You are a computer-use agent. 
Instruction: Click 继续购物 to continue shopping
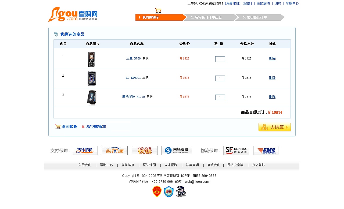tap(69, 127)
